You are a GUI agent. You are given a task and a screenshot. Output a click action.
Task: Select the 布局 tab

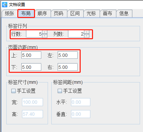coord(26,14)
